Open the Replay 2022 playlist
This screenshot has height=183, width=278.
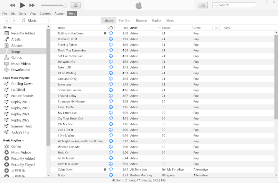(x=20, y=120)
